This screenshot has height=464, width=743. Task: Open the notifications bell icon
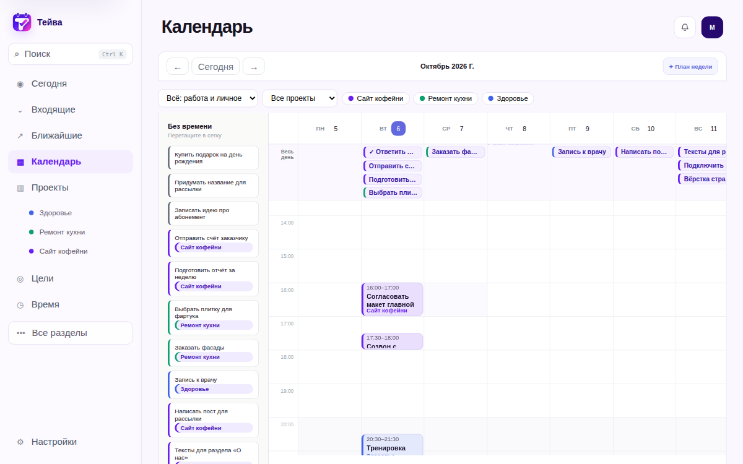coord(685,27)
